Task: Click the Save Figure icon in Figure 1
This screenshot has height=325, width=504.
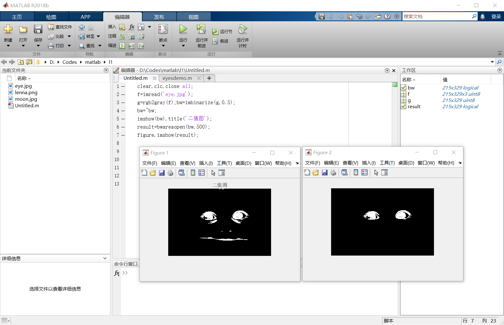Action: click(x=162, y=173)
